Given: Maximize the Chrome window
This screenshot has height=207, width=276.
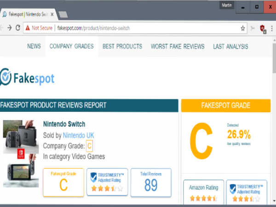Looking at the screenshot, I should point(257,7).
